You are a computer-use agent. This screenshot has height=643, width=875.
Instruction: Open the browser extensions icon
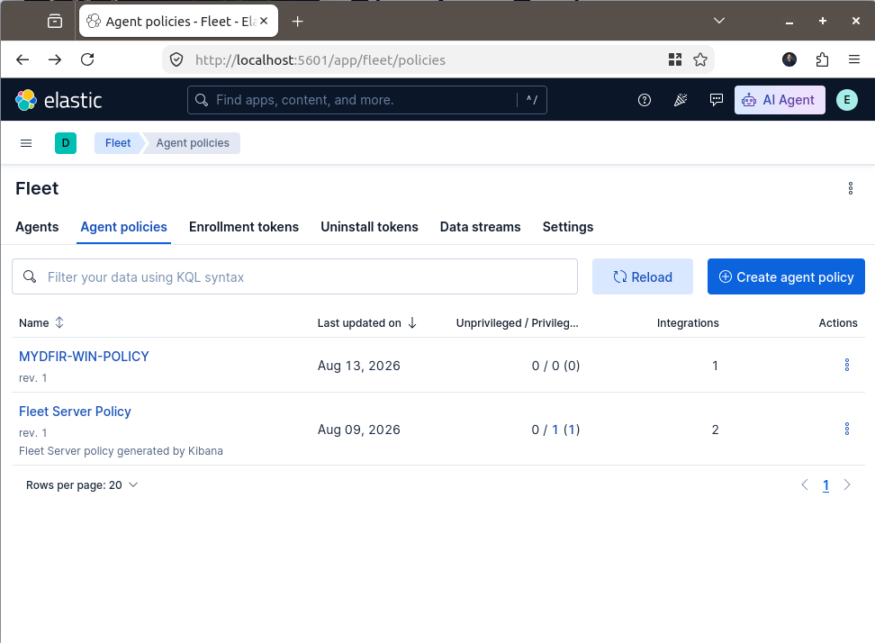pyautogui.click(x=822, y=59)
